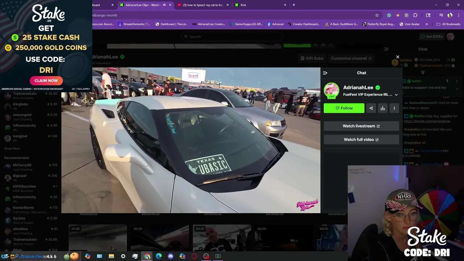Open clip more options three-dot menu
Screen dimensions: 464x261
[394, 108]
